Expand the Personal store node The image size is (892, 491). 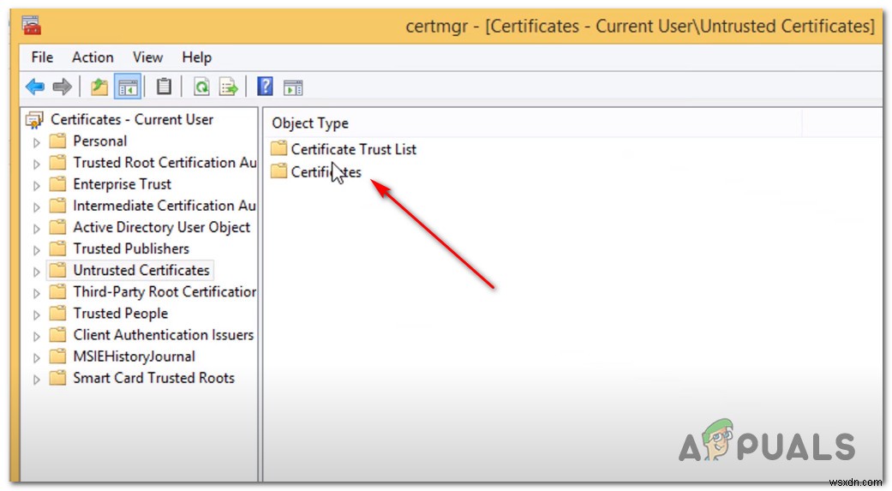point(36,142)
